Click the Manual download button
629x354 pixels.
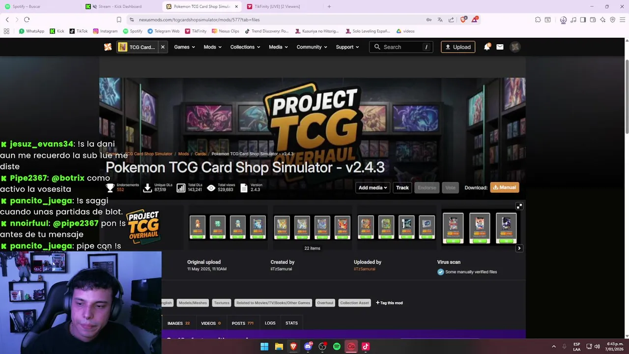tap(504, 187)
